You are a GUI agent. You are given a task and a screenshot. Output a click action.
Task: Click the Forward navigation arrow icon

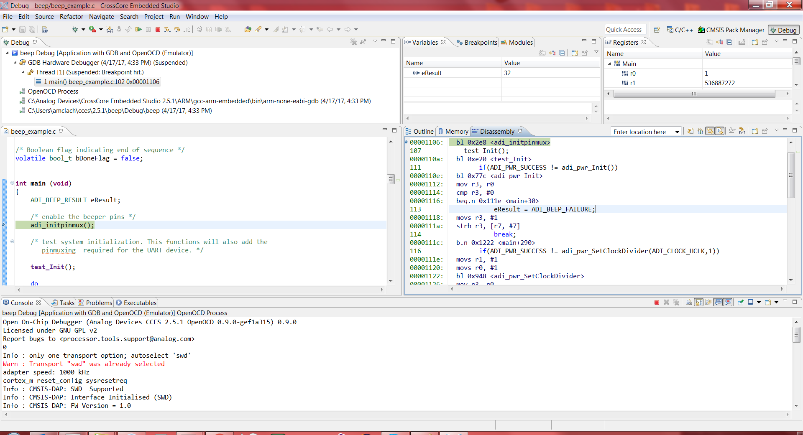click(348, 29)
